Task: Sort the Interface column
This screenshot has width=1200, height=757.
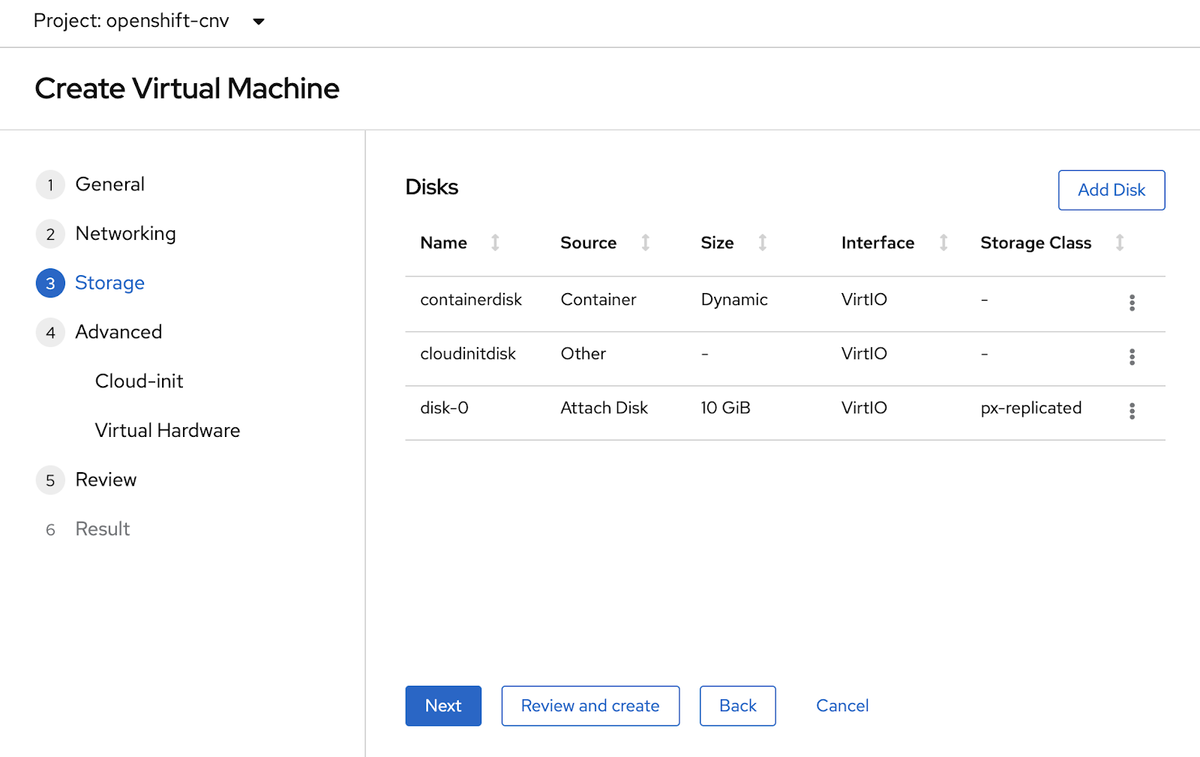Action: point(943,243)
